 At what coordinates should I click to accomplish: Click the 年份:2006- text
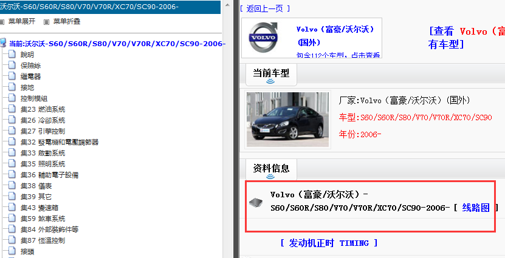pos(360,134)
